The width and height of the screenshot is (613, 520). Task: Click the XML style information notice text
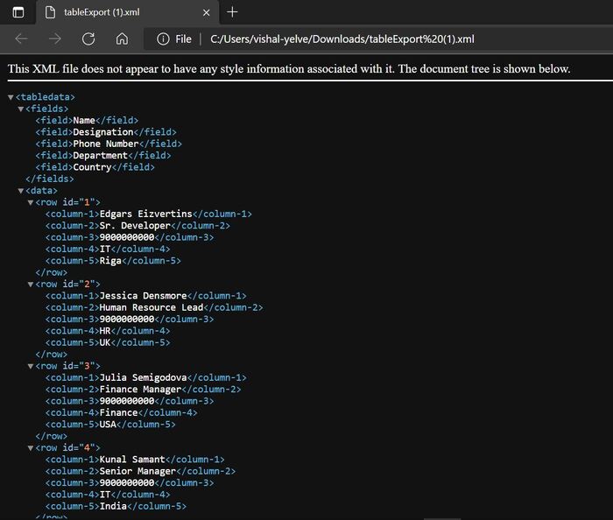pyautogui.click(x=289, y=69)
